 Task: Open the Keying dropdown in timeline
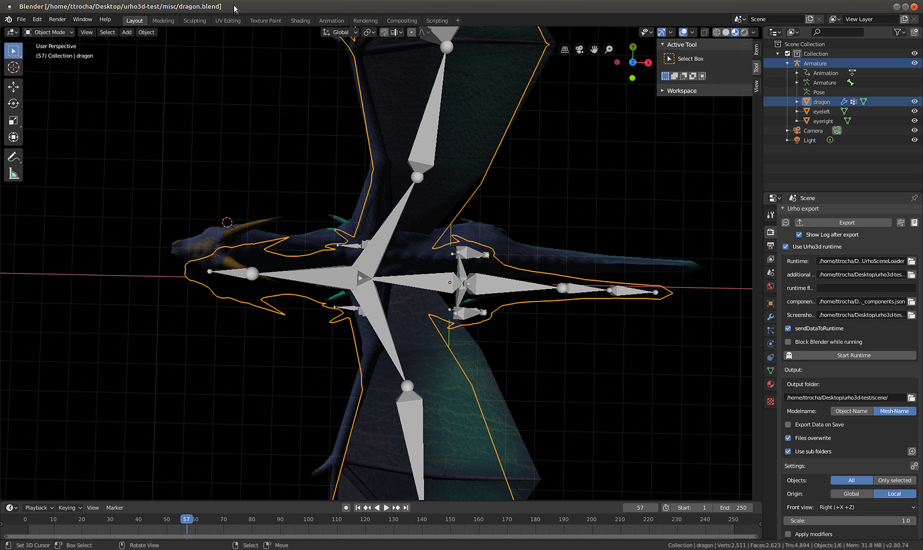tap(70, 508)
